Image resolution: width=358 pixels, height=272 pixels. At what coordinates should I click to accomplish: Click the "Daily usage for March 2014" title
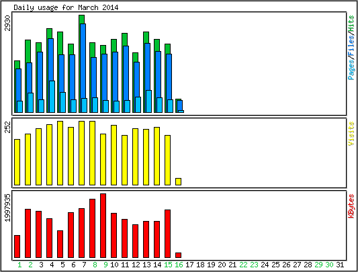tap(66, 8)
